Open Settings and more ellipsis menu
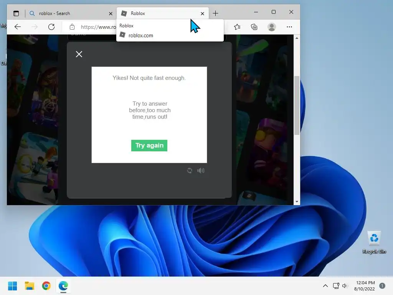The width and height of the screenshot is (393, 295). point(289,27)
